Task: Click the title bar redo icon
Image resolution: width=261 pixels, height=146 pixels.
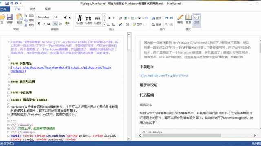Action: [16, 4]
